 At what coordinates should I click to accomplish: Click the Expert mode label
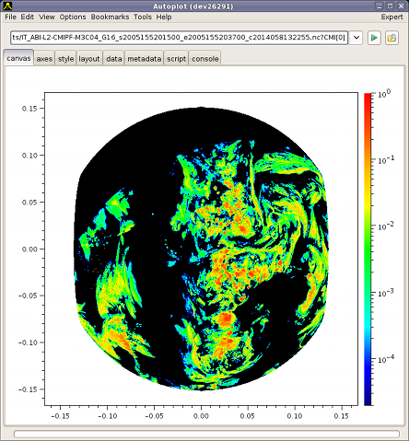tap(391, 17)
